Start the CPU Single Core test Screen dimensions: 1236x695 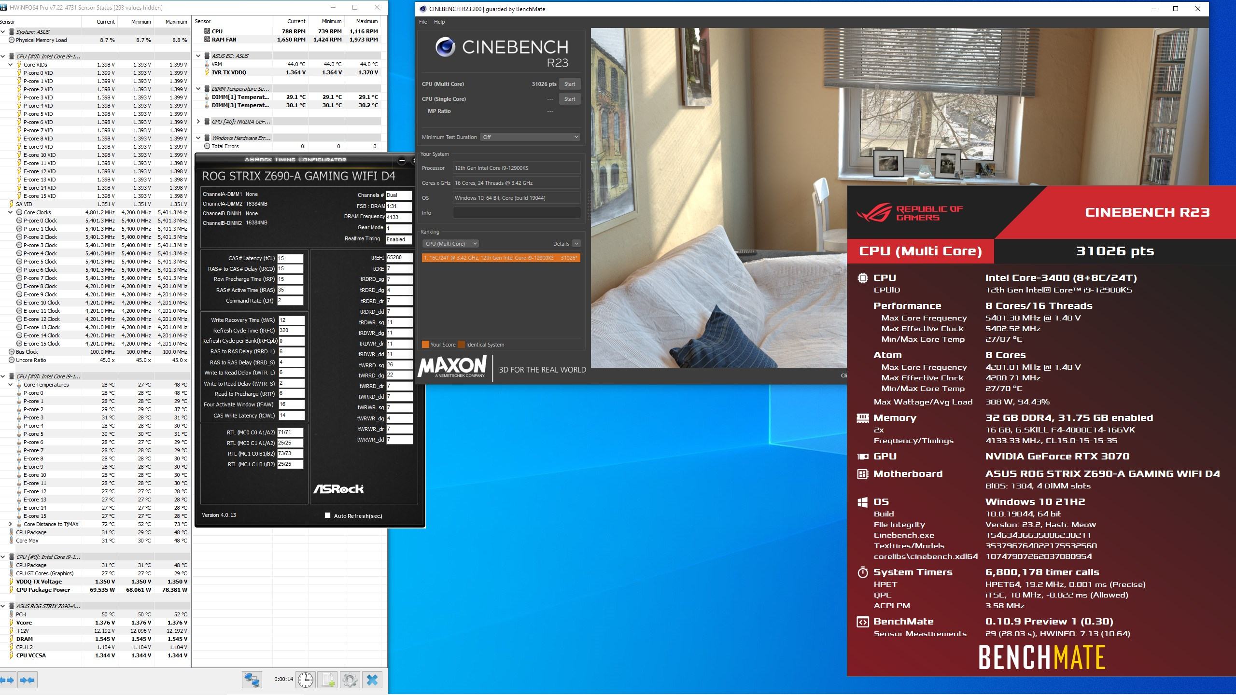[569, 99]
